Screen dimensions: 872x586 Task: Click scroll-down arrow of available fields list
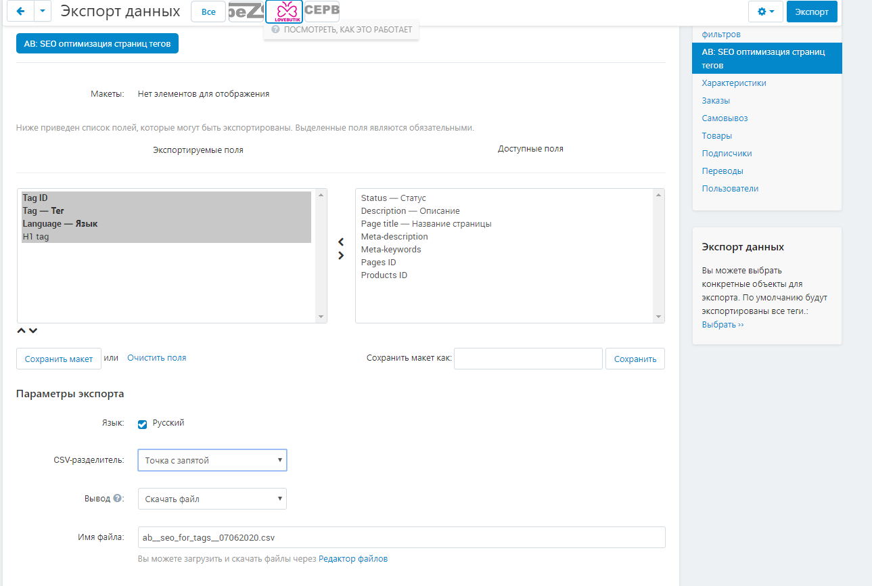point(658,317)
